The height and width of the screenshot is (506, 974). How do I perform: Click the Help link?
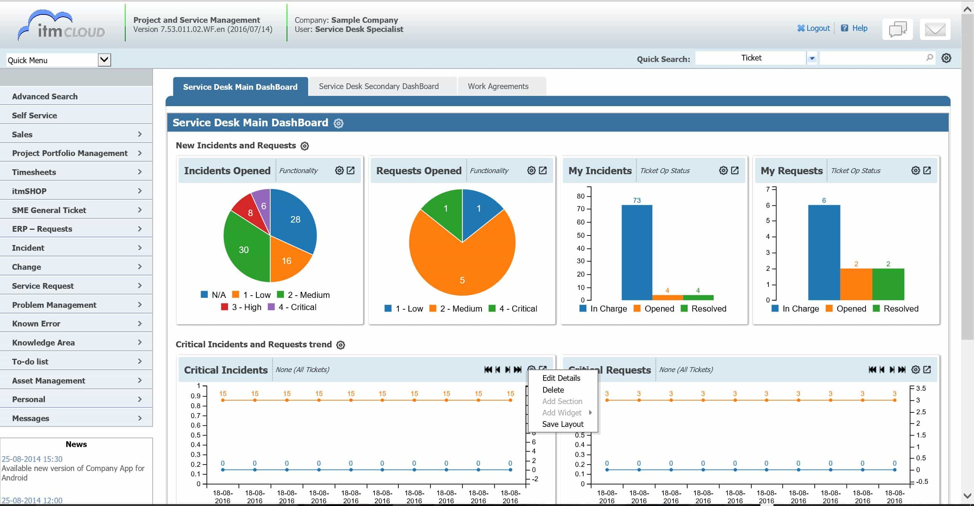pyautogui.click(x=854, y=28)
